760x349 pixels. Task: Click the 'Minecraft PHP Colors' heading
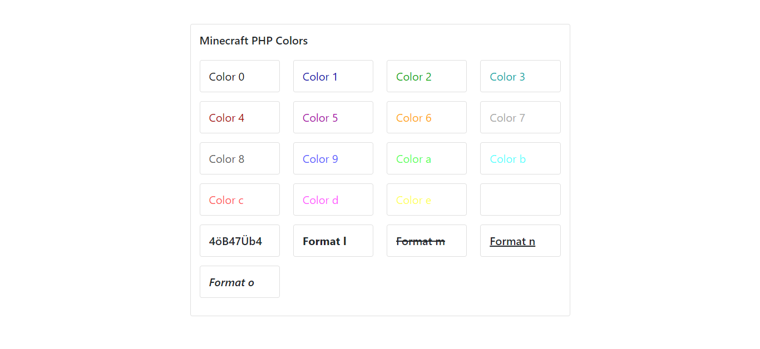point(254,41)
